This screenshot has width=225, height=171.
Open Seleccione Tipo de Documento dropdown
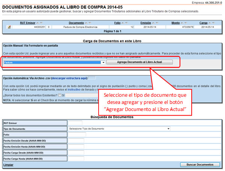119,129
